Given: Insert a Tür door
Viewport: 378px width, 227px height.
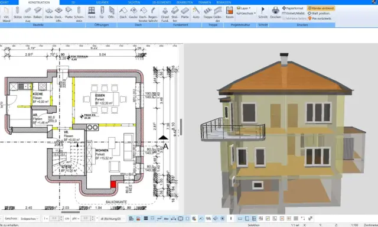Looking at the screenshot, I should click(x=102, y=13).
